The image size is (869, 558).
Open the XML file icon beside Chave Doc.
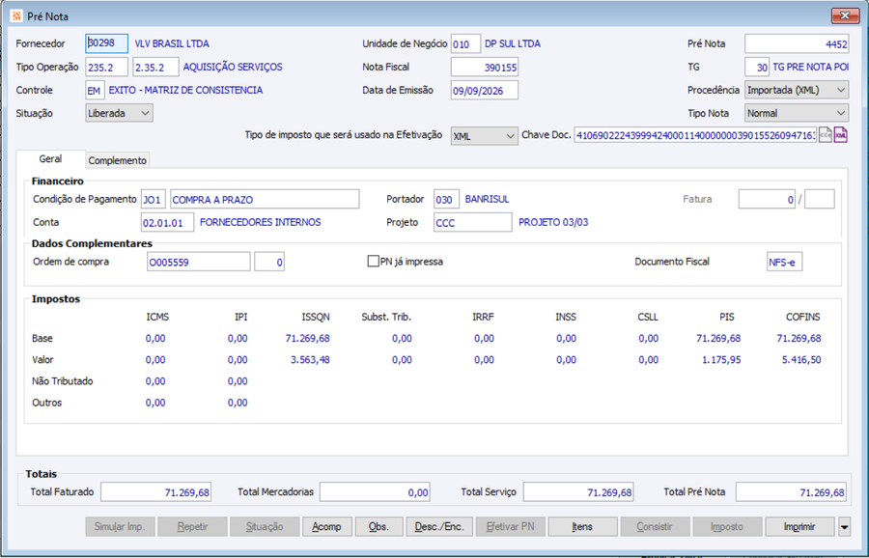[x=841, y=134]
